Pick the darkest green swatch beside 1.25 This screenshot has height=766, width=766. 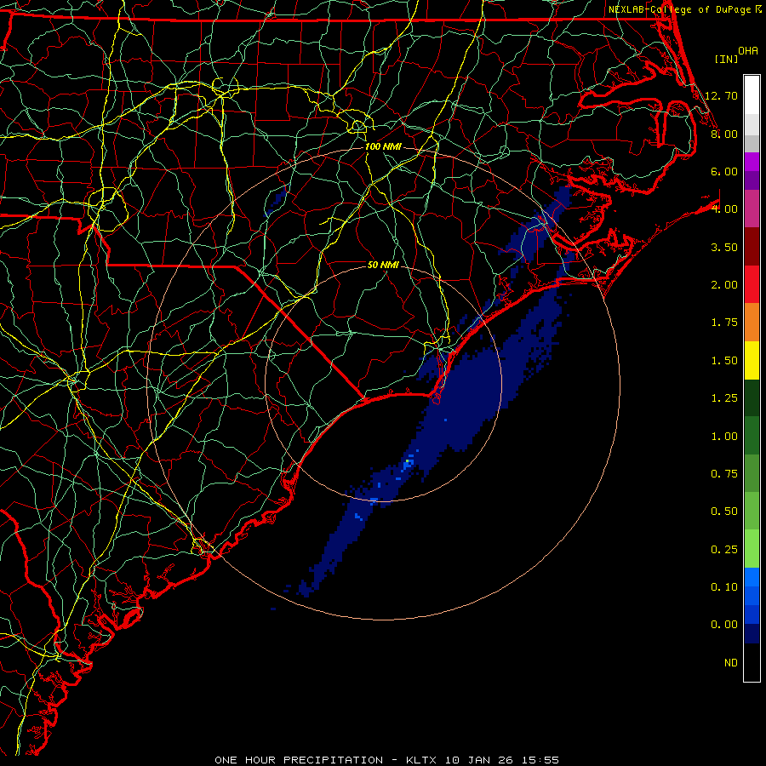[x=752, y=398]
